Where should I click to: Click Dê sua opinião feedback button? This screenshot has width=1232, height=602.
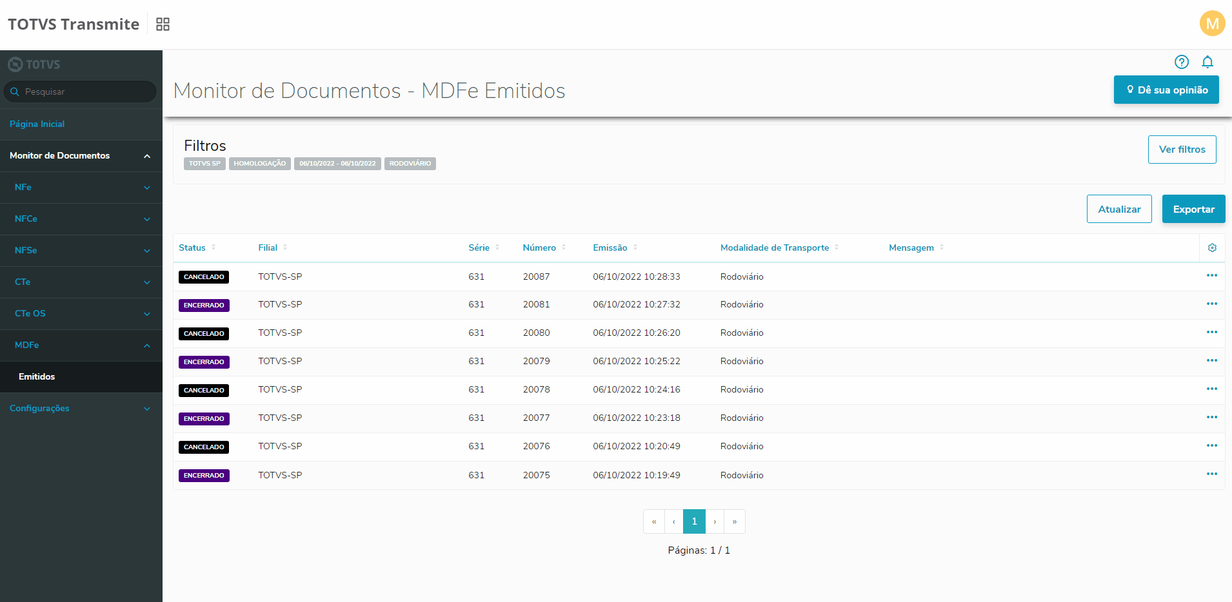1166,90
